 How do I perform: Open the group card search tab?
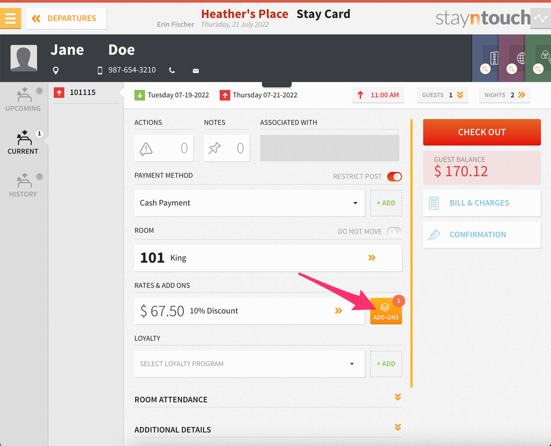coord(538,58)
